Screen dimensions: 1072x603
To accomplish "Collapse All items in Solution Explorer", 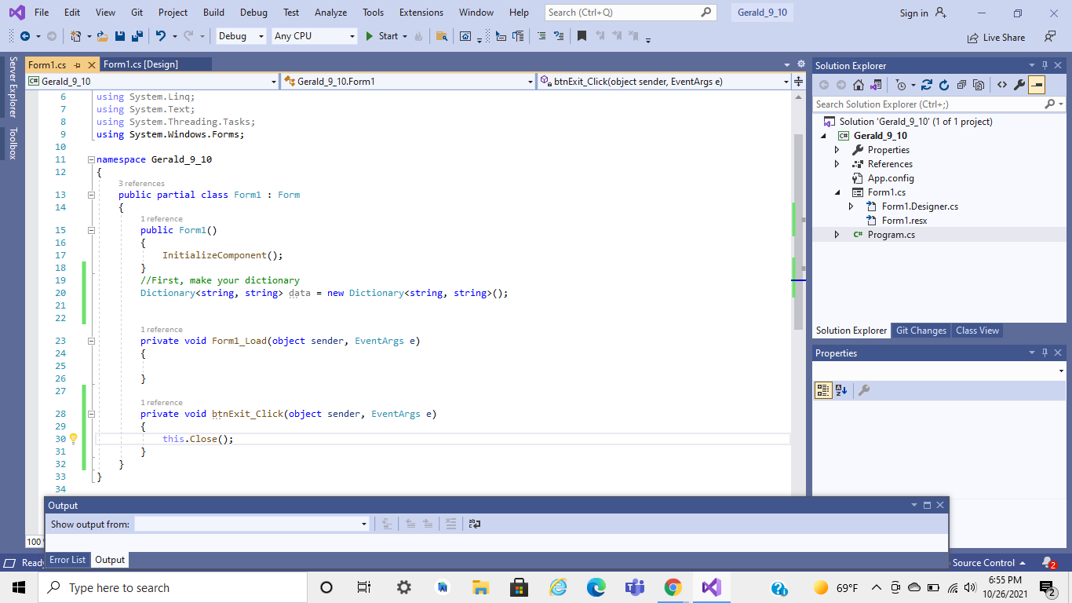I will coord(961,84).
